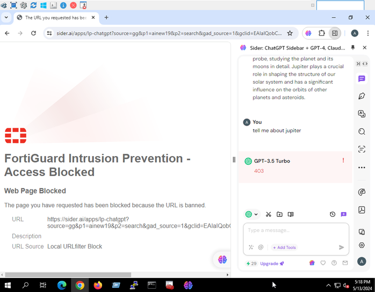The width and height of the screenshot is (375, 292).
Task: Close the blocked URL tab
Action: 93,17
